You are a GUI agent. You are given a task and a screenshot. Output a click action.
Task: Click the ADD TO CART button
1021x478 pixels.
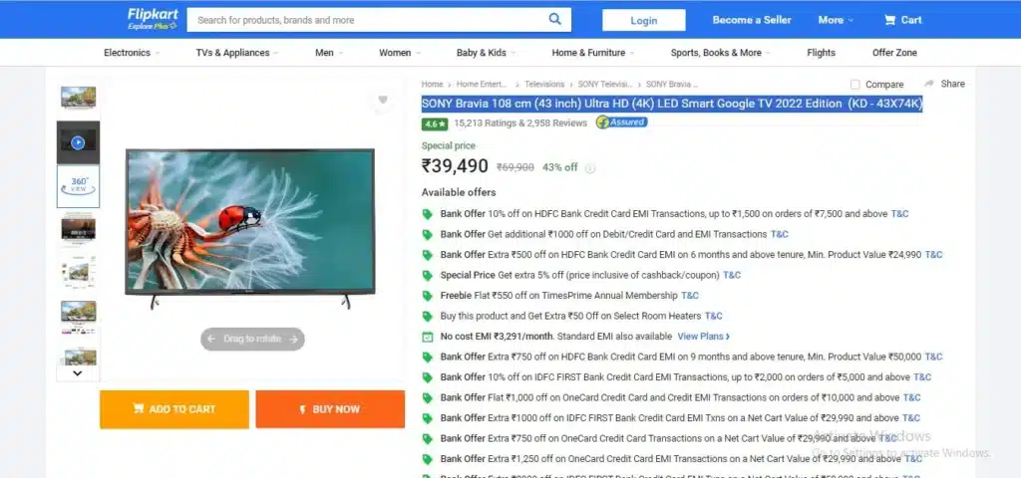pos(174,409)
